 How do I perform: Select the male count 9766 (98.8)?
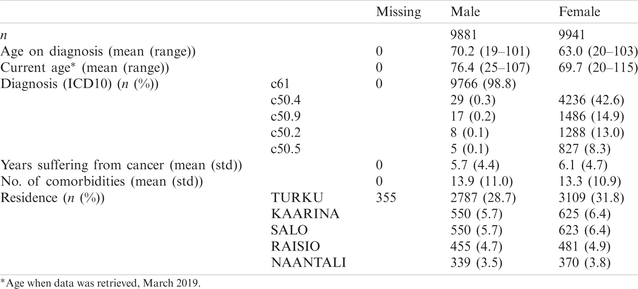483,84
